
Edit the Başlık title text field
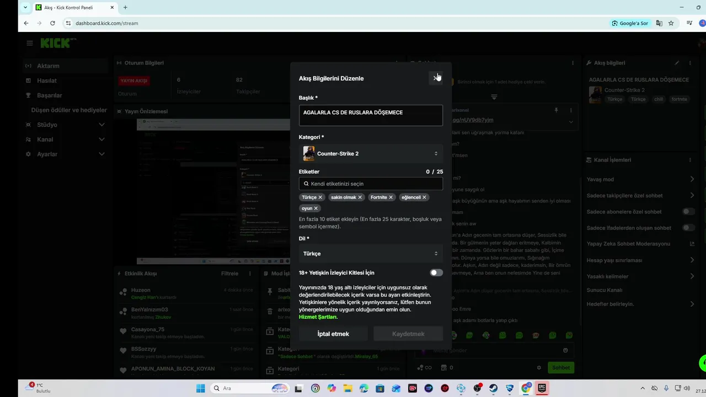371,115
